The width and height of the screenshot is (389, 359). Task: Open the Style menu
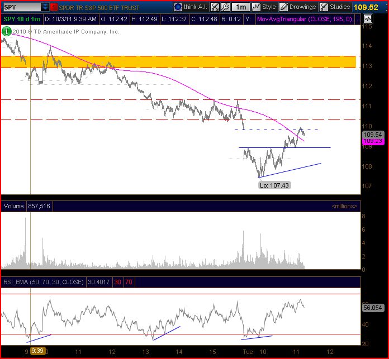(264, 7)
